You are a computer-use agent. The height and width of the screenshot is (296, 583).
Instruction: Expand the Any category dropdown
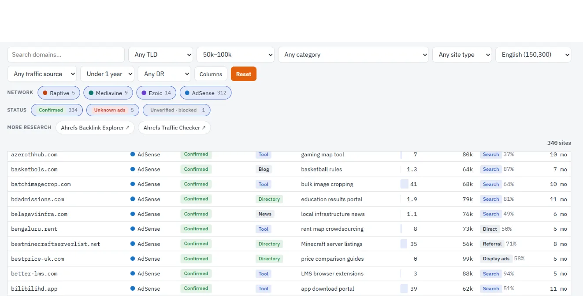353,55
